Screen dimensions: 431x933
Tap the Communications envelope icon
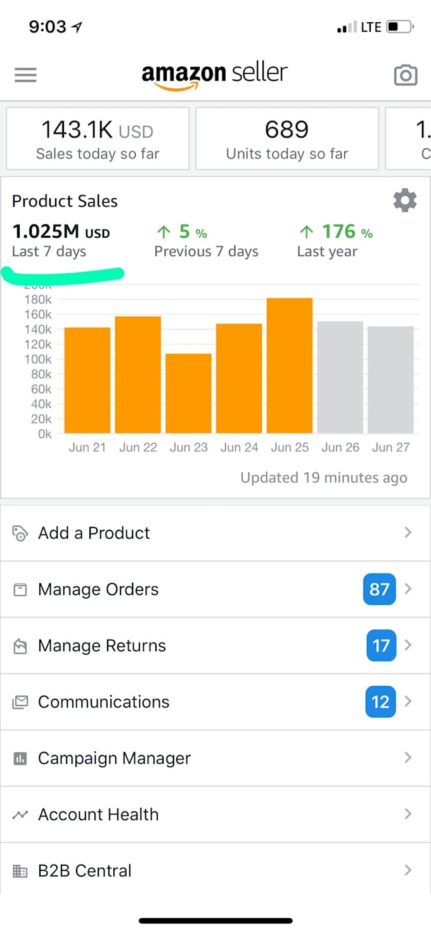[x=20, y=702]
